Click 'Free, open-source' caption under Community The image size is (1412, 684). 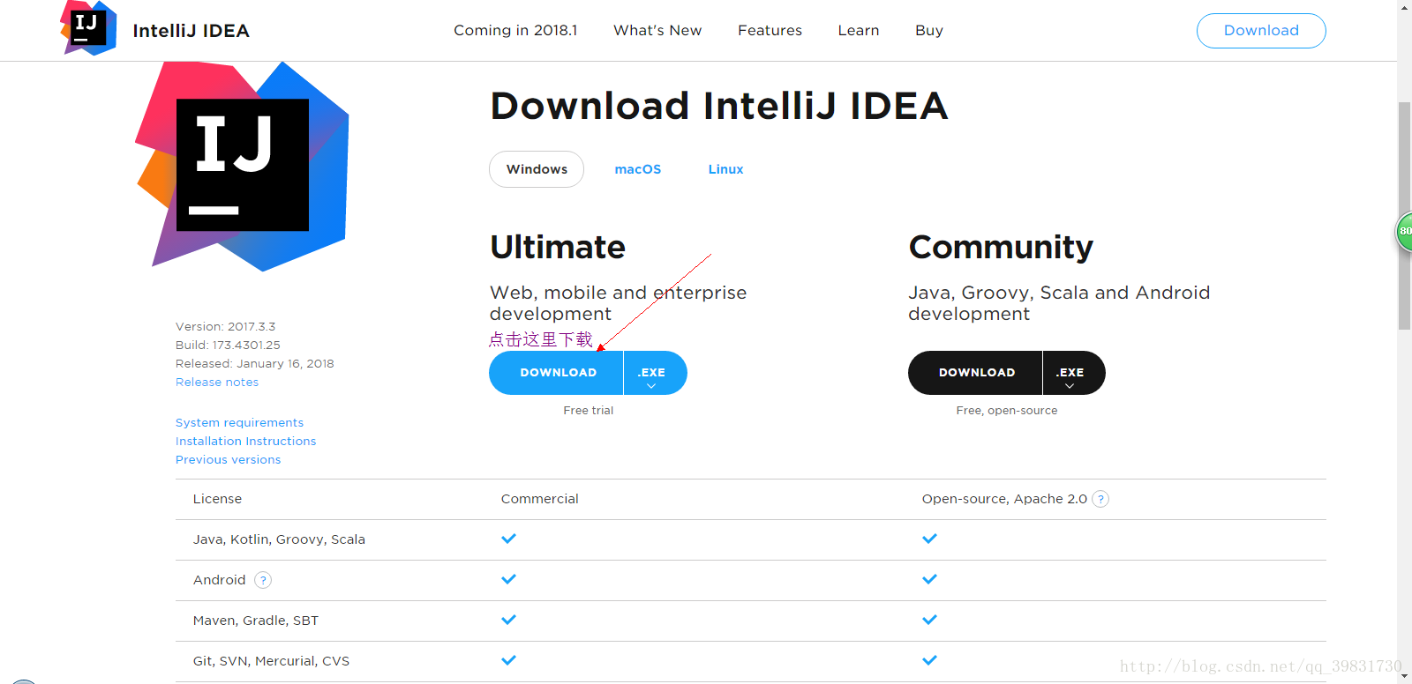click(1007, 411)
